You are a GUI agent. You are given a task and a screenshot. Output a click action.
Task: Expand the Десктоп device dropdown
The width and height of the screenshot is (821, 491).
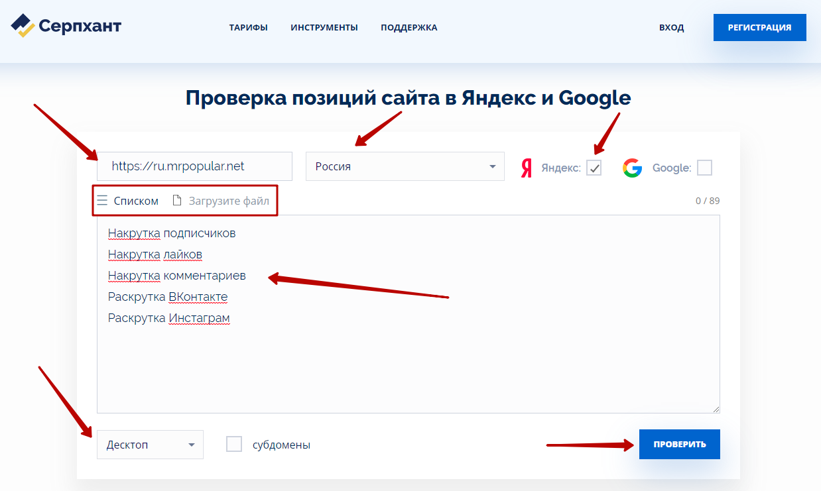click(x=150, y=445)
